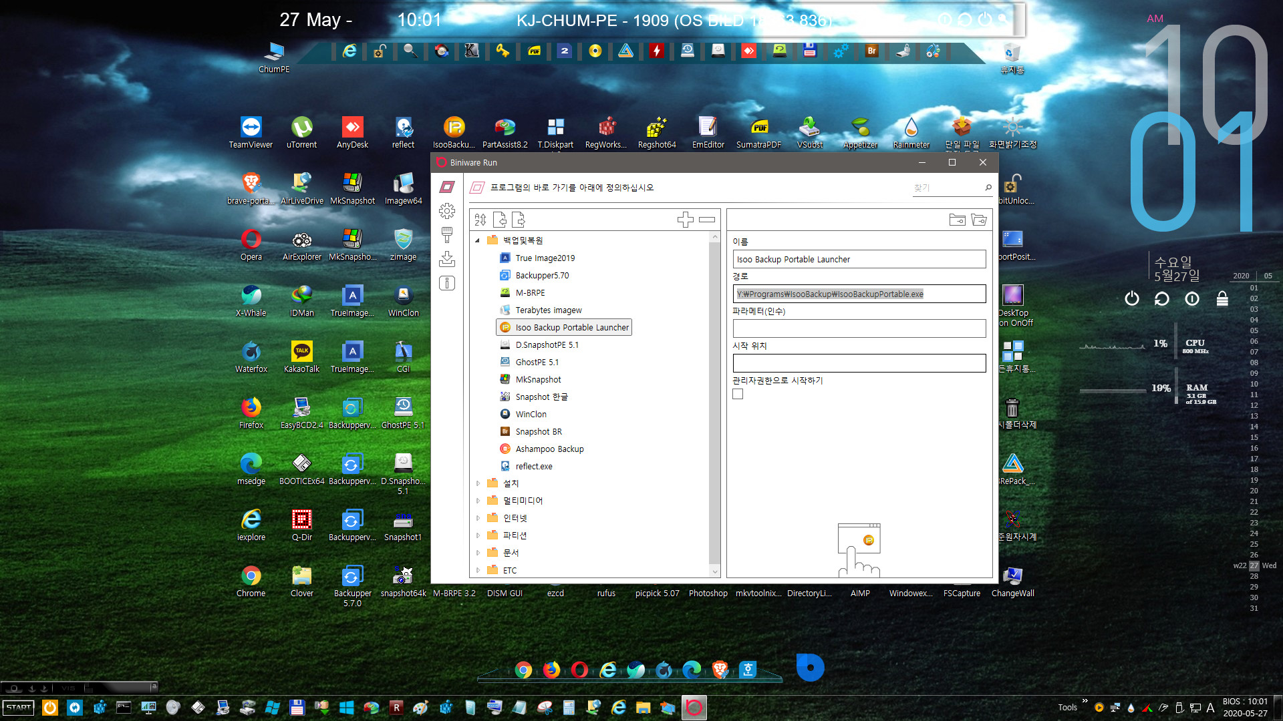
Task: Click the start location input field
Action: (x=859, y=363)
